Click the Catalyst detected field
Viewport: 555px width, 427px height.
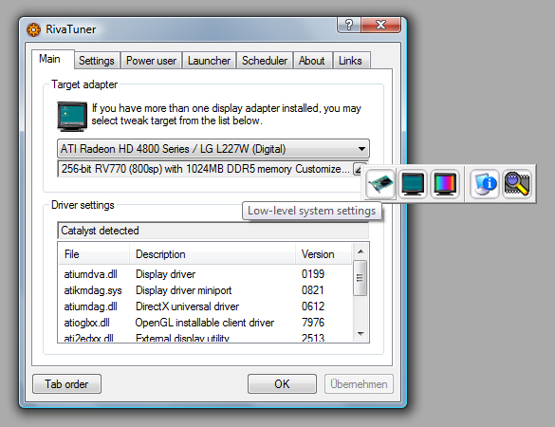click(213, 231)
